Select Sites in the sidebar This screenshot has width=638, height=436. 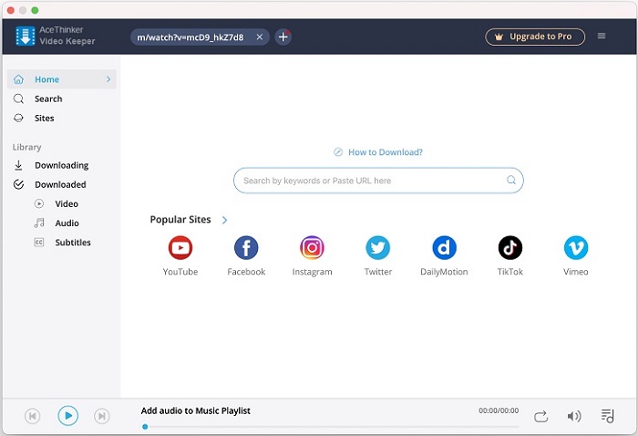[44, 119]
